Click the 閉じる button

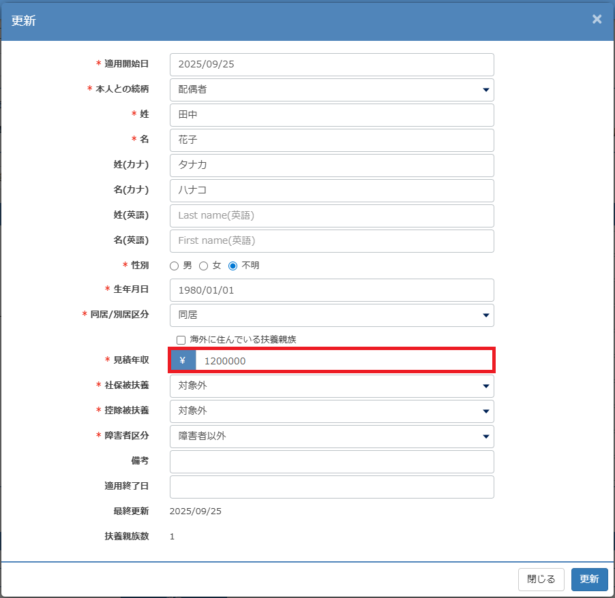click(x=541, y=579)
